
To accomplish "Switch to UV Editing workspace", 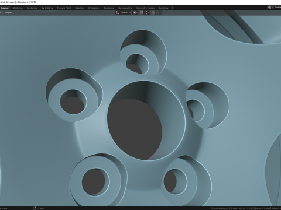I will click(47, 8).
